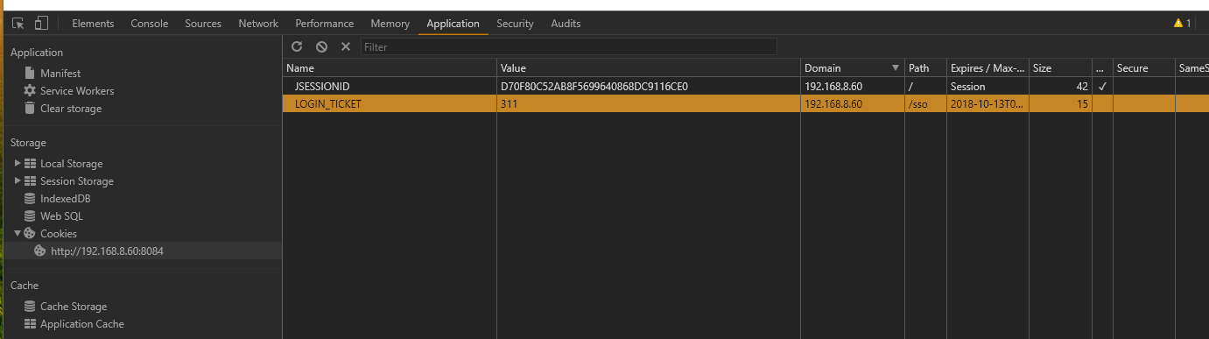Open Clear storage in the sidebar
Image resolution: width=1209 pixels, height=339 pixels.
(71, 109)
